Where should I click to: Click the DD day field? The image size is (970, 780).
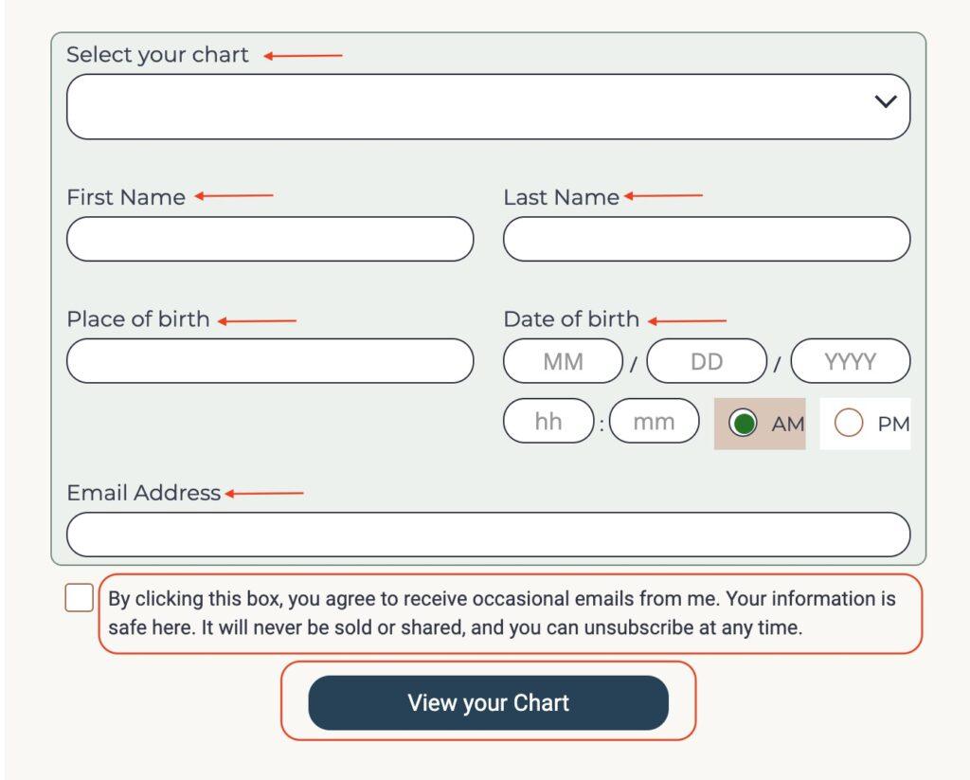point(707,361)
